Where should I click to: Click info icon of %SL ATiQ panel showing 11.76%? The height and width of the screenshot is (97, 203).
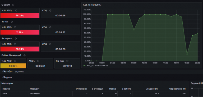click(x=15, y=27)
